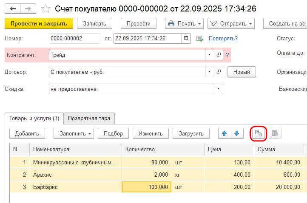
Task: Click the Номер field 0000-000002
Action: pyautogui.click(x=74, y=38)
